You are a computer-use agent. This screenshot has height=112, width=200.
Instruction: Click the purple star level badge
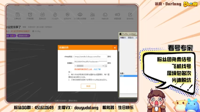pyautogui.click(x=11, y=36)
